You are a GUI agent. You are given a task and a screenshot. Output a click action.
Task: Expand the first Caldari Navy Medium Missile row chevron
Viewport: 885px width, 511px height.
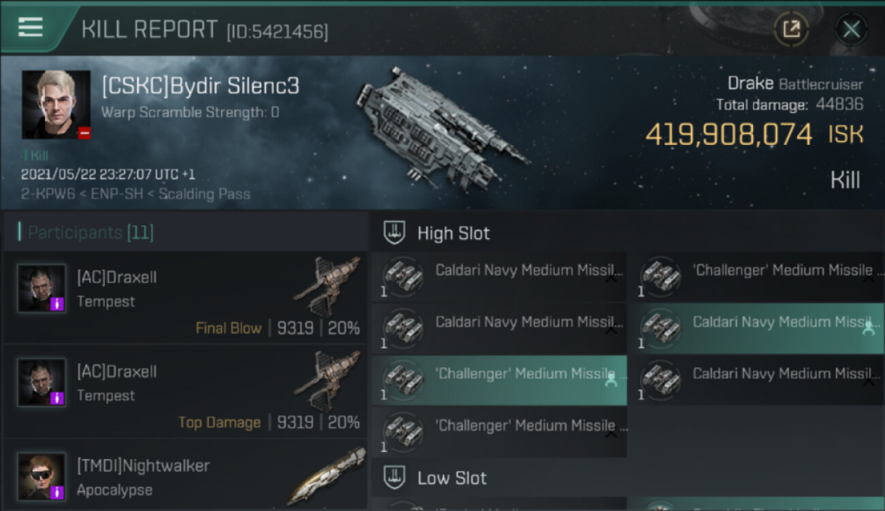tap(611, 277)
